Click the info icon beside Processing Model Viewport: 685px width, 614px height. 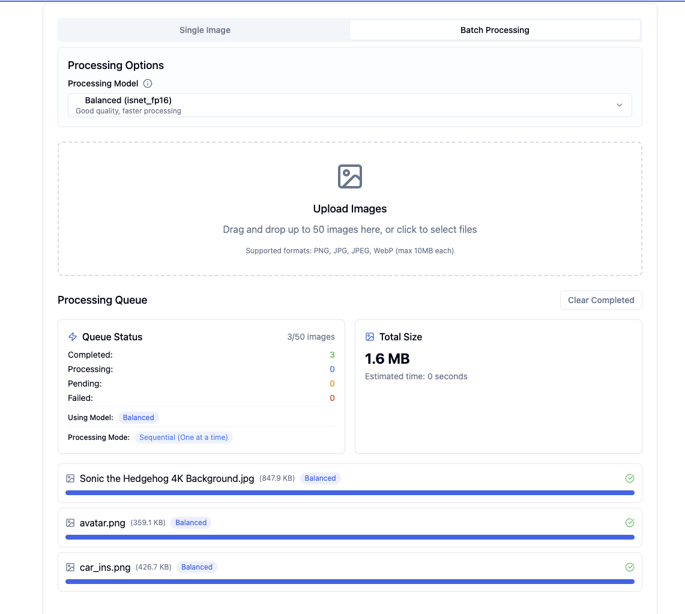point(148,83)
